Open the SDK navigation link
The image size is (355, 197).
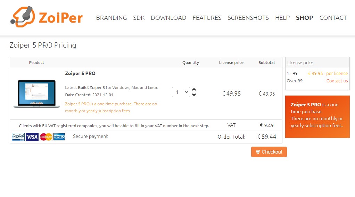(139, 18)
